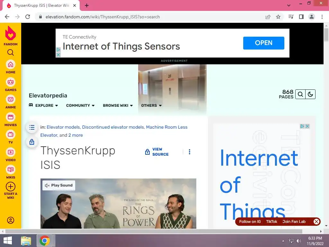Open the Movies section icon
Image resolution: width=329 pixels, height=247 pixels.
point(11,117)
